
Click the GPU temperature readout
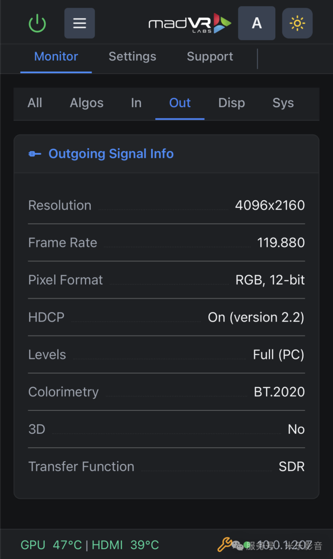pyautogui.click(x=51, y=545)
